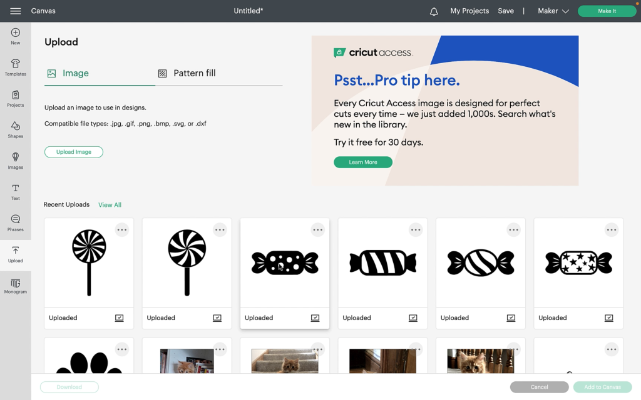Open more options for second lollipop image
Viewport: 641px width, 400px height.
click(220, 230)
